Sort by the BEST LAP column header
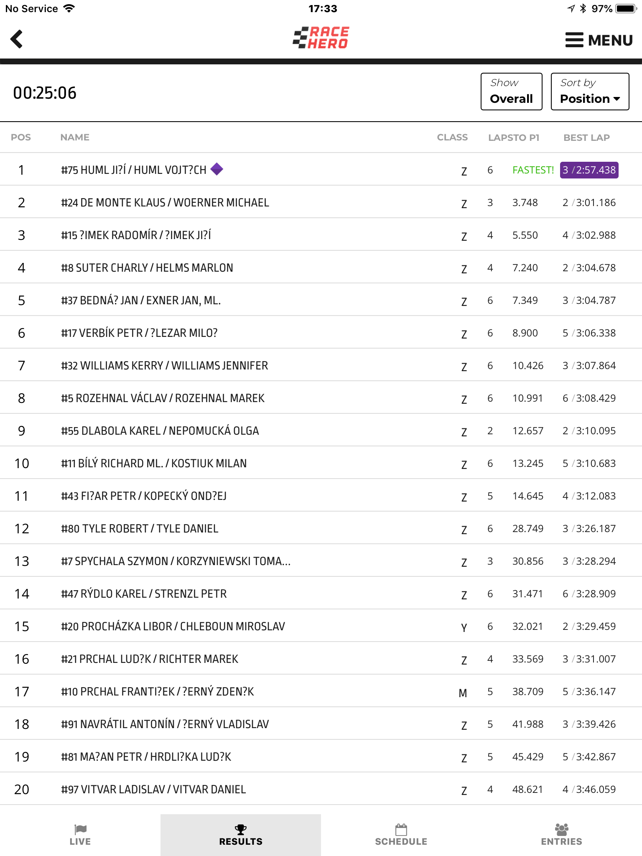 pyautogui.click(x=586, y=138)
